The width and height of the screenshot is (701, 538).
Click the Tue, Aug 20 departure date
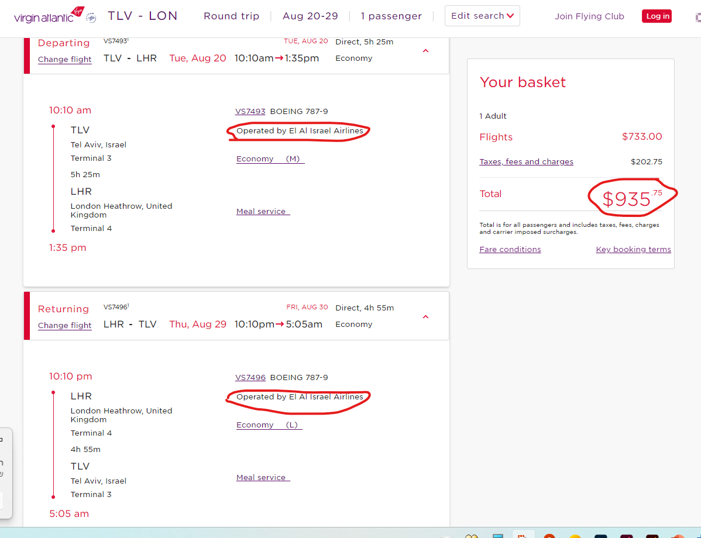tap(198, 58)
